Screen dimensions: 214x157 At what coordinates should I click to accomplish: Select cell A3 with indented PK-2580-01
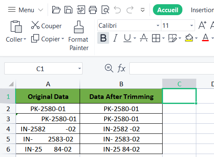tap(48, 119)
